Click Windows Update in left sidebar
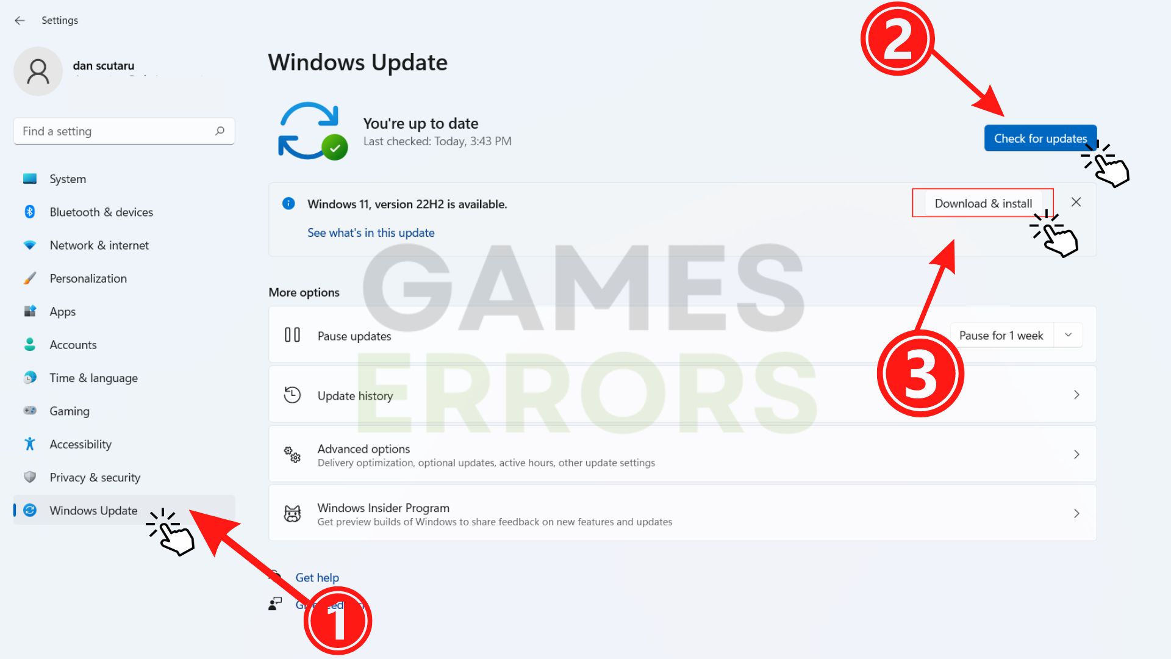Viewport: 1171px width, 659px height. click(x=93, y=510)
